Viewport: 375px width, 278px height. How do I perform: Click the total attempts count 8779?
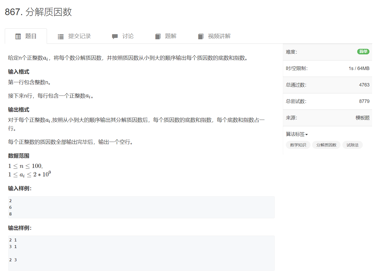click(364, 101)
